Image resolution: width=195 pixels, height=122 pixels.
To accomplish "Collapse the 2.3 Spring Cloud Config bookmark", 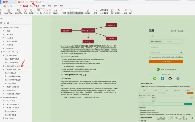I will tap(2, 70).
